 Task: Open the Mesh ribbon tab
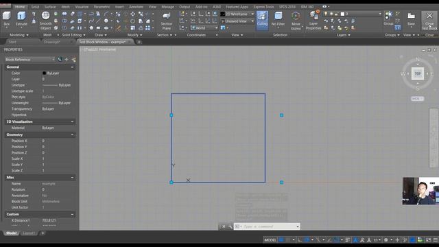[66, 7]
